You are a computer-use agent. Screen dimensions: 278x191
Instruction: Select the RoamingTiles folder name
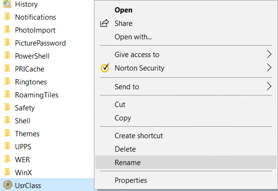click(x=37, y=95)
